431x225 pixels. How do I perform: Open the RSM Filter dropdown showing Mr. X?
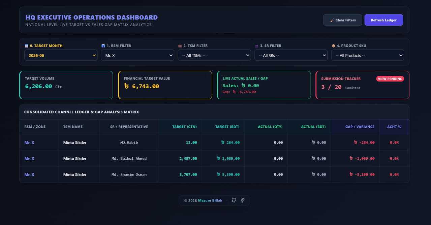click(137, 55)
